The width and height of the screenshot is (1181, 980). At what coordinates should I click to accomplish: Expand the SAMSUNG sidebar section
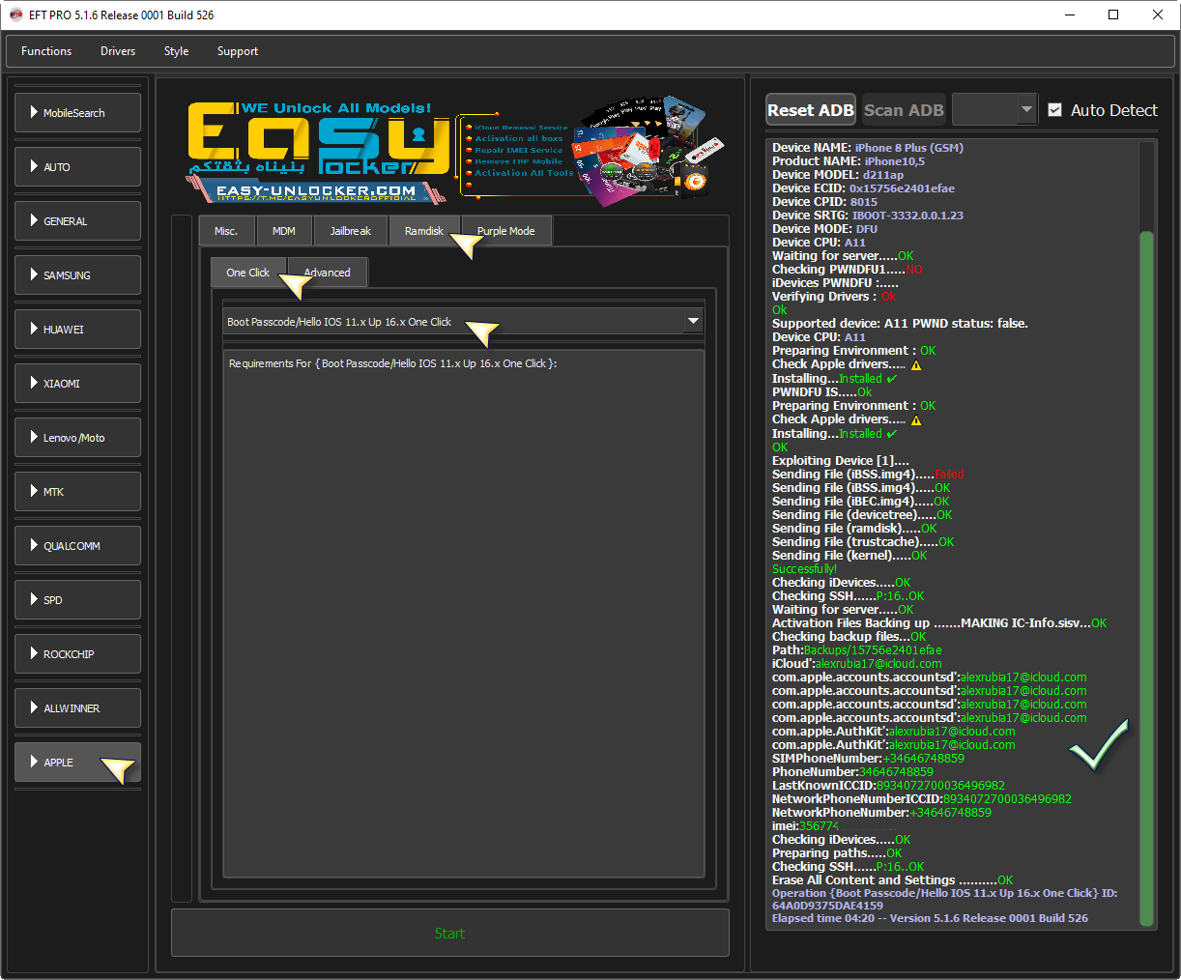78,275
